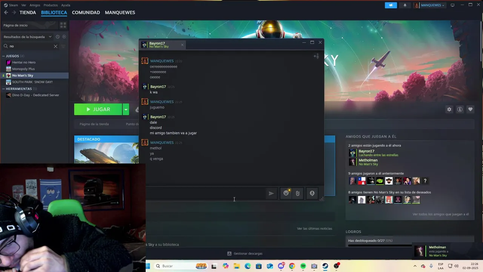This screenshot has height=272, width=483.
Task: Click the Windows search box Buscar
Action: tap(181, 266)
